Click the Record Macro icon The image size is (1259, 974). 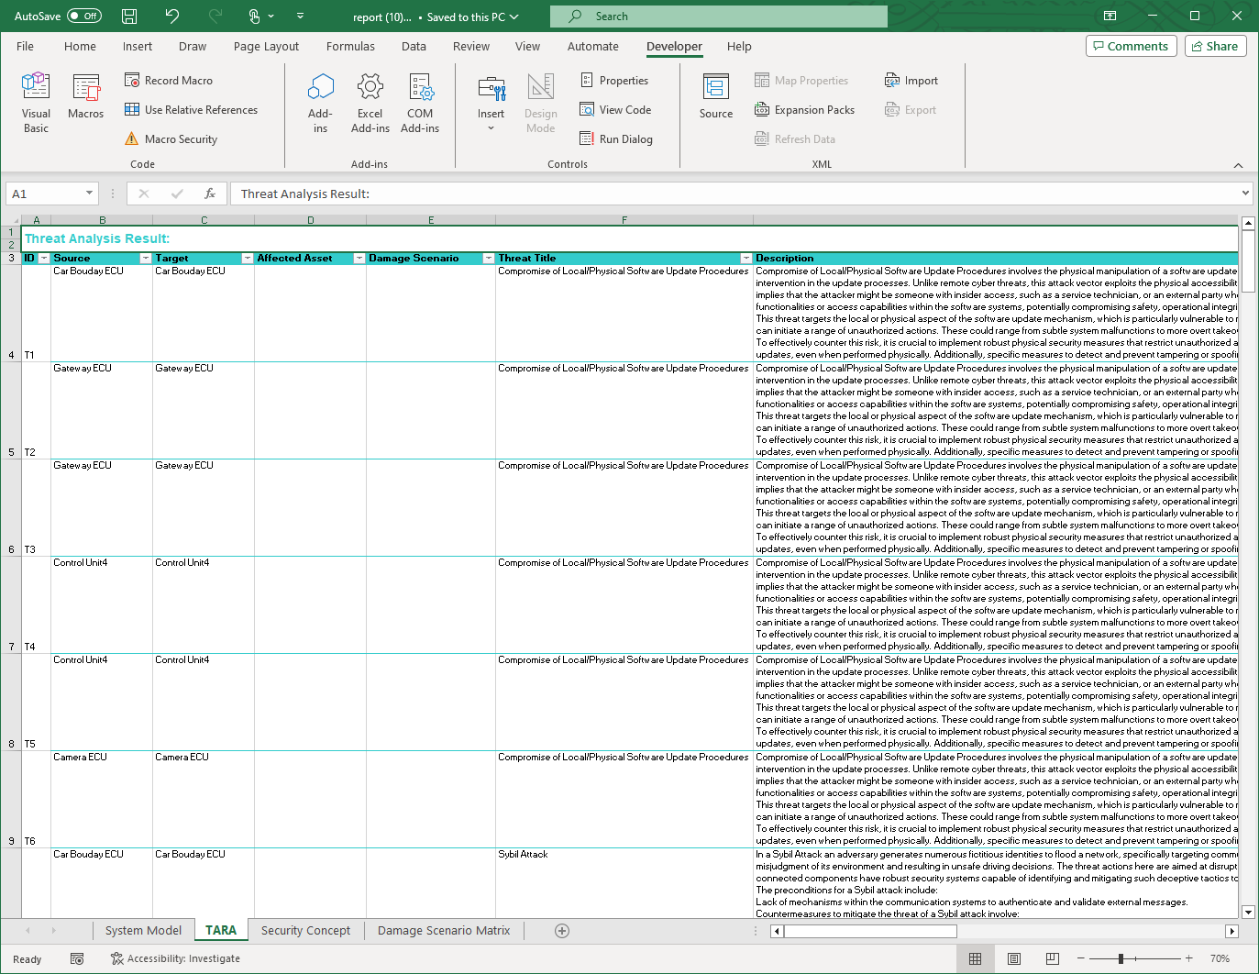[132, 81]
